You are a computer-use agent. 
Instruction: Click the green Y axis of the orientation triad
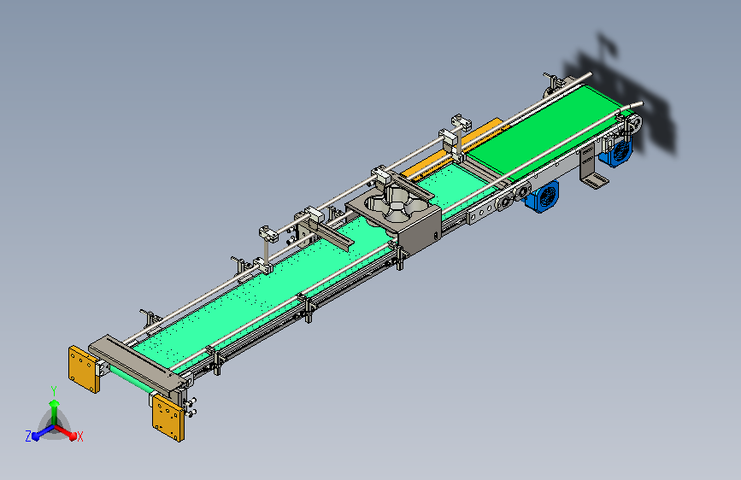pyautogui.click(x=54, y=412)
